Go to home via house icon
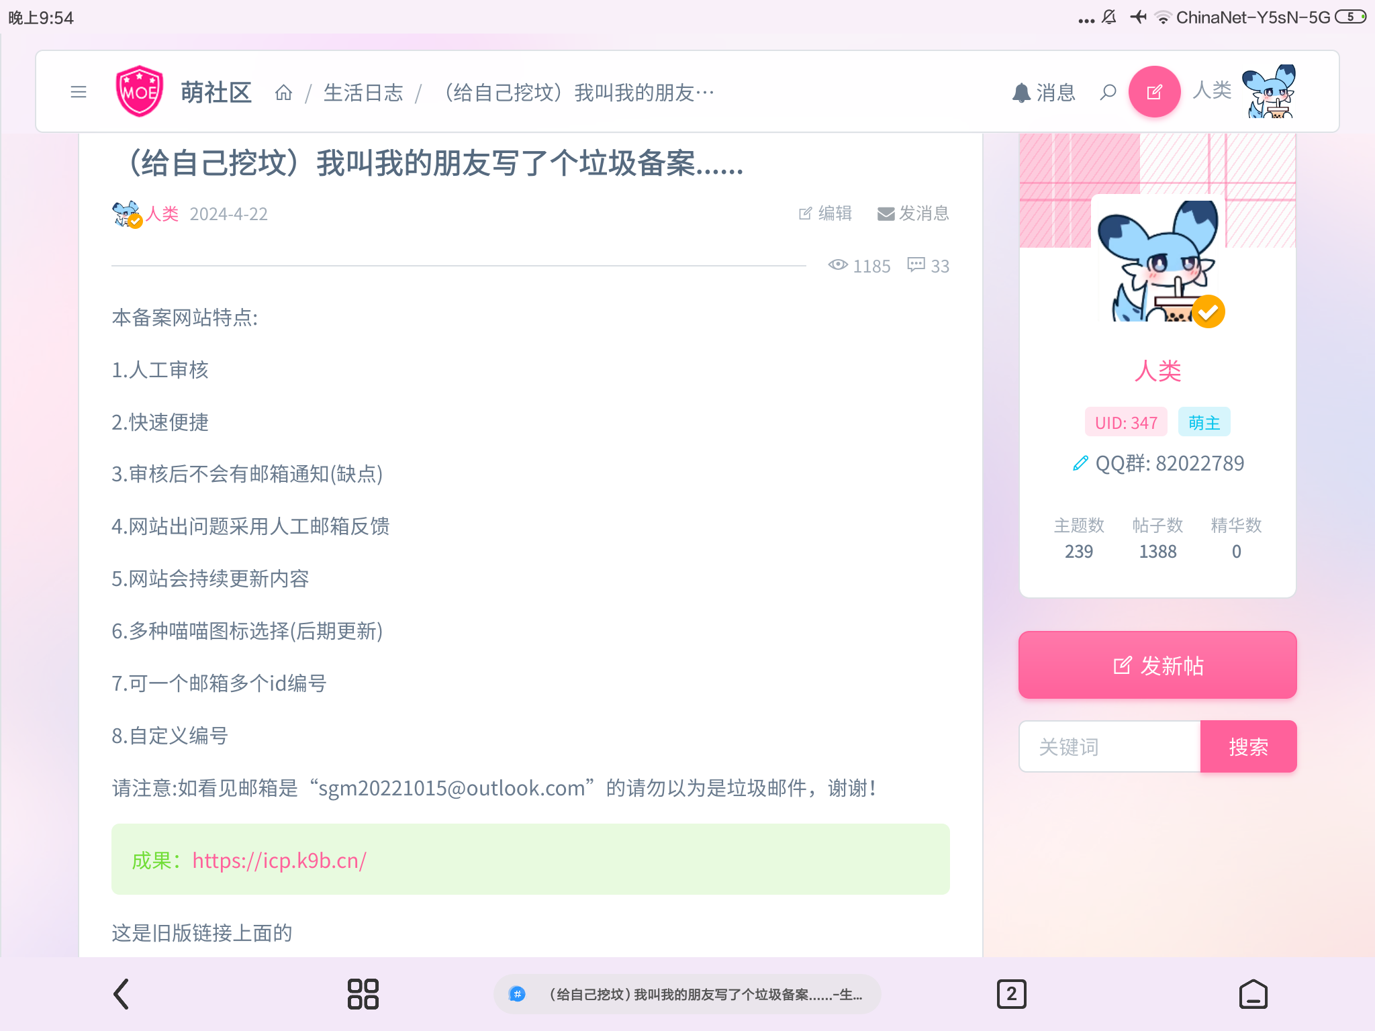 284,92
